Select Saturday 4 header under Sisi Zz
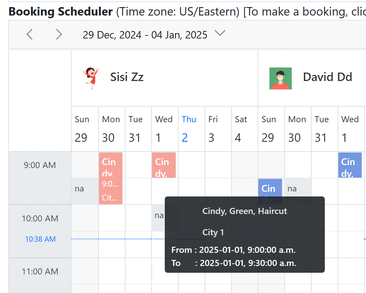 241,129
